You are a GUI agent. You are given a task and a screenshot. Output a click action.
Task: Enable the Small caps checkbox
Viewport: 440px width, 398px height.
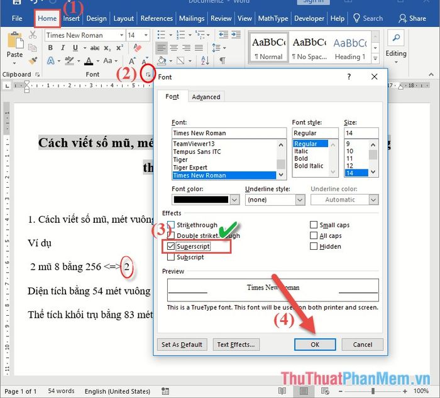[x=314, y=225]
